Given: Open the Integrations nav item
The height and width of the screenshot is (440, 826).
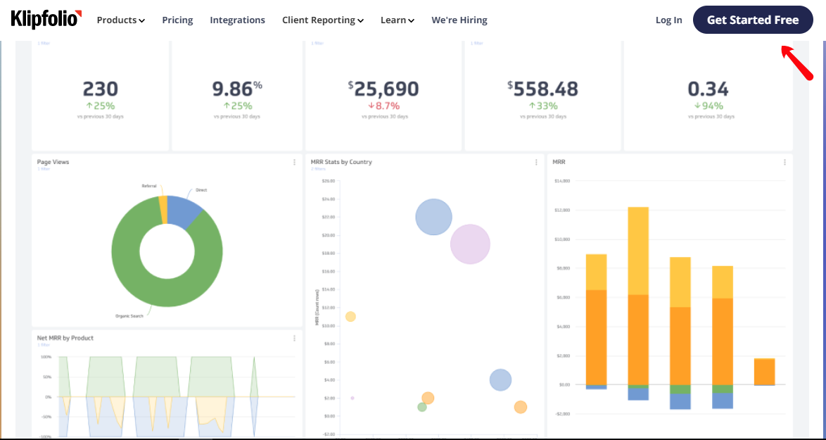Looking at the screenshot, I should tap(237, 20).
